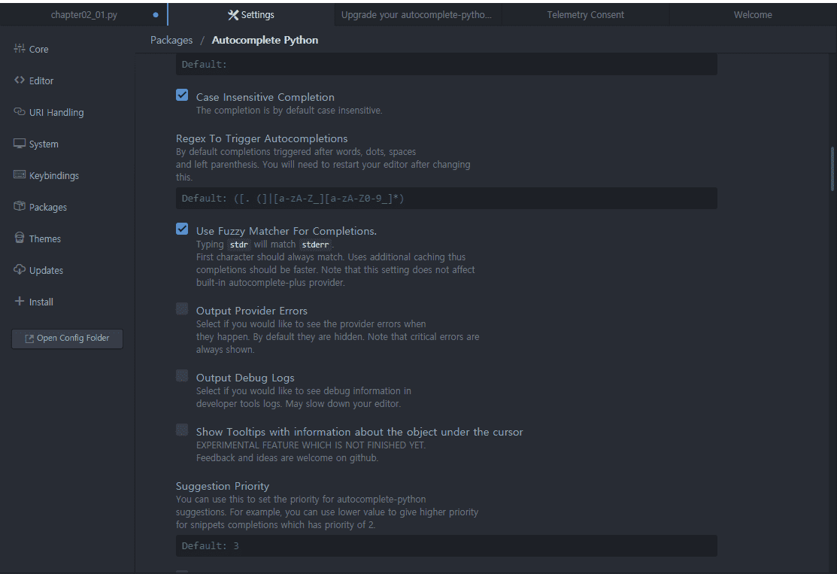Click the Settings tab tools icon

pyautogui.click(x=233, y=15)
